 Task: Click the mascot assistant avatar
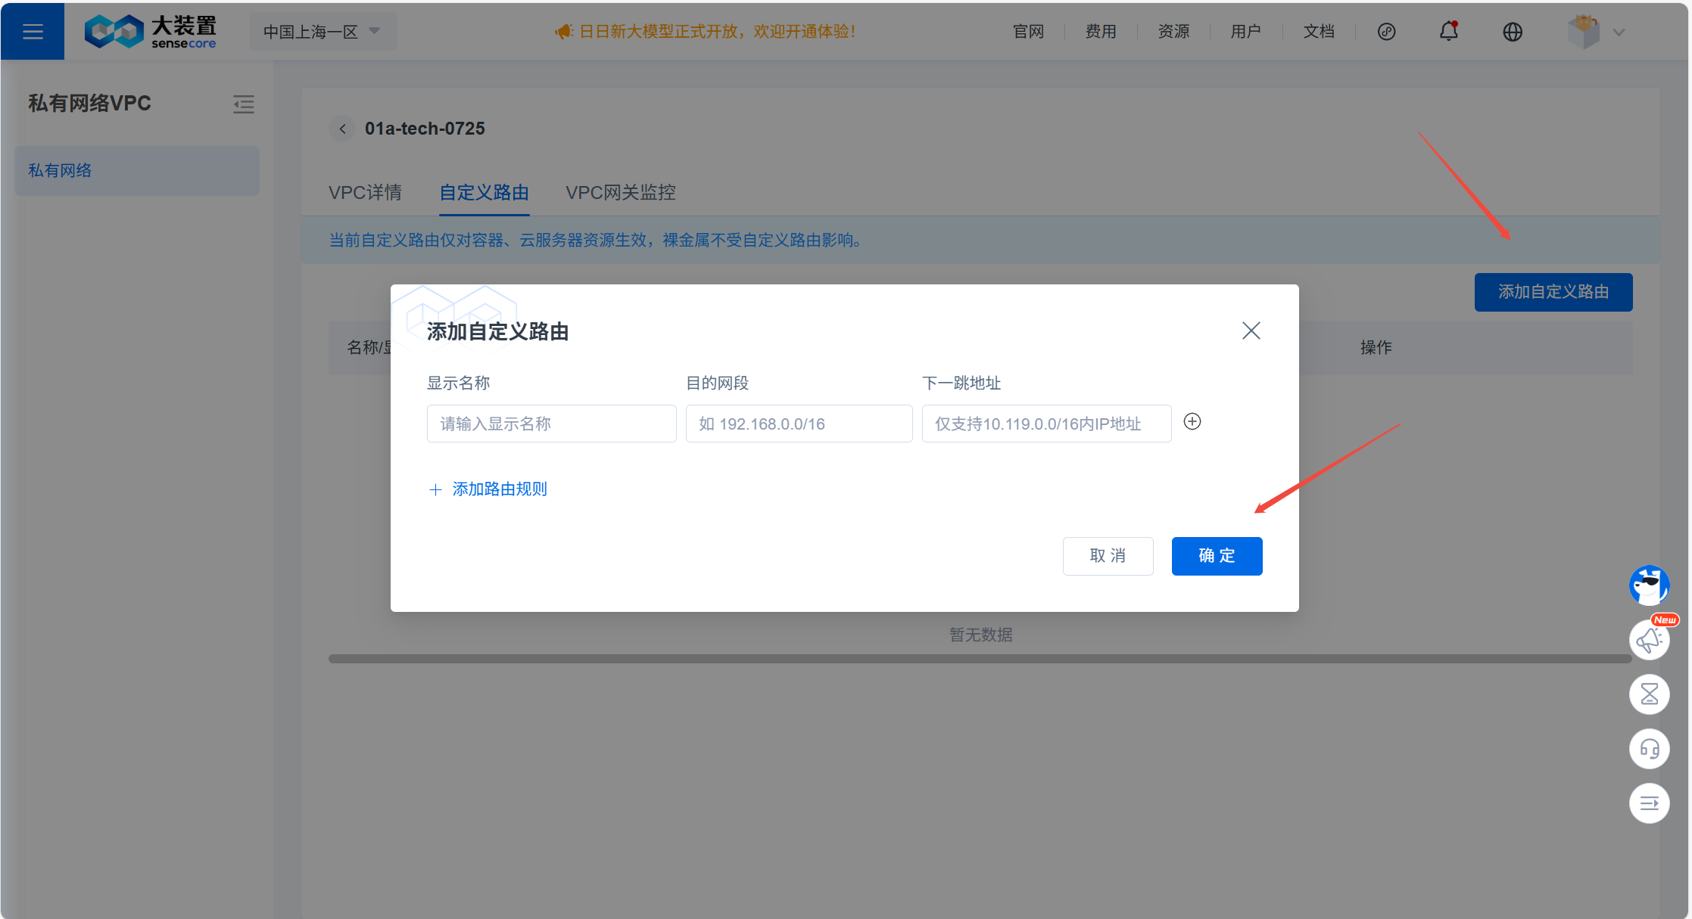(x=1649, y=585)
